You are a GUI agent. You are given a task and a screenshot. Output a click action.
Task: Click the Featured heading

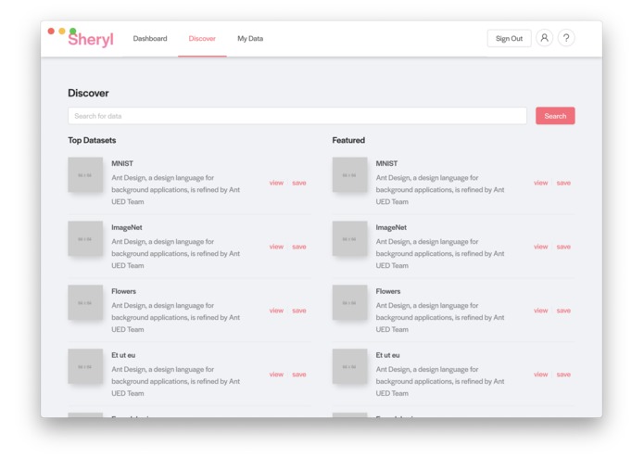click(x=348, y=140)
